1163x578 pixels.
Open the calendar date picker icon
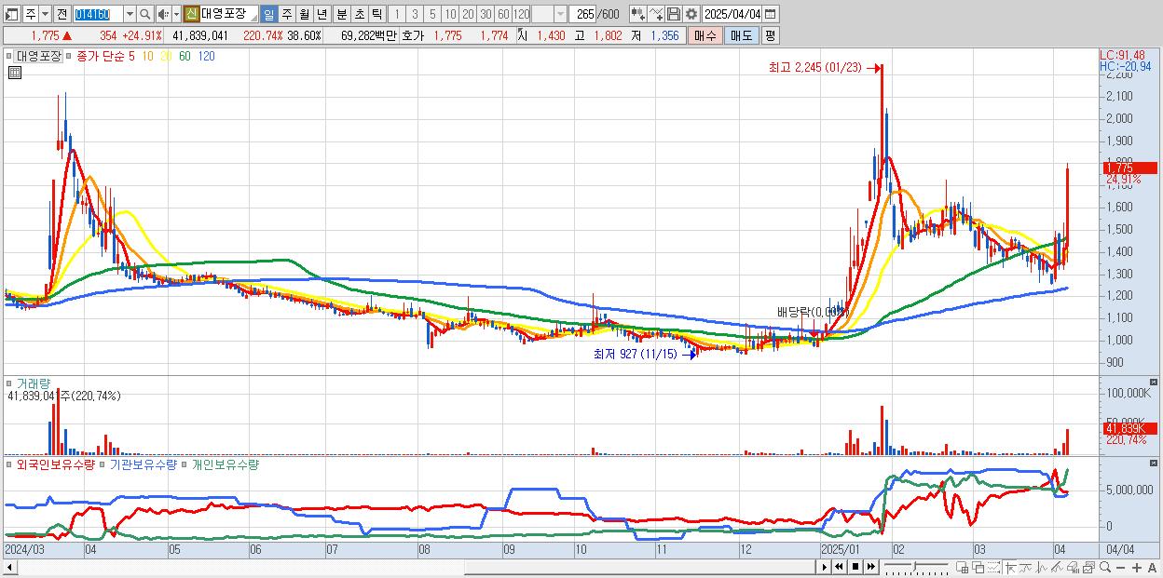click(770, 15)
